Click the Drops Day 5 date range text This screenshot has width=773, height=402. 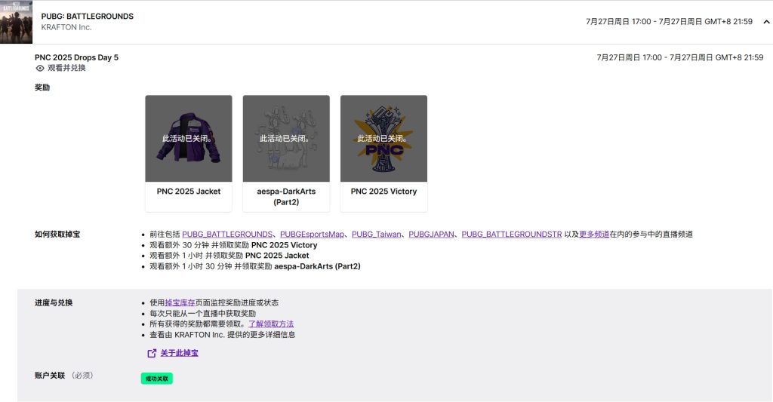click(x=680, y=57)
